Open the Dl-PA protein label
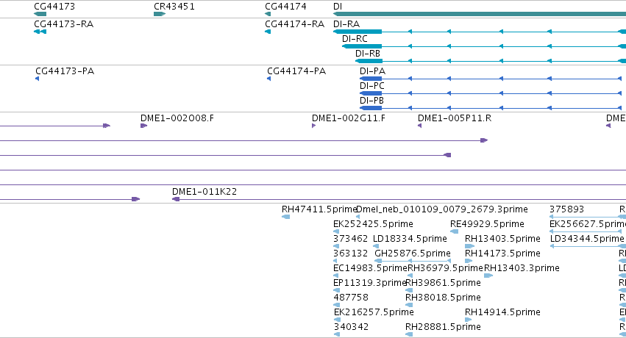This screenshot has width=626, height=338. tap(372, 71)
